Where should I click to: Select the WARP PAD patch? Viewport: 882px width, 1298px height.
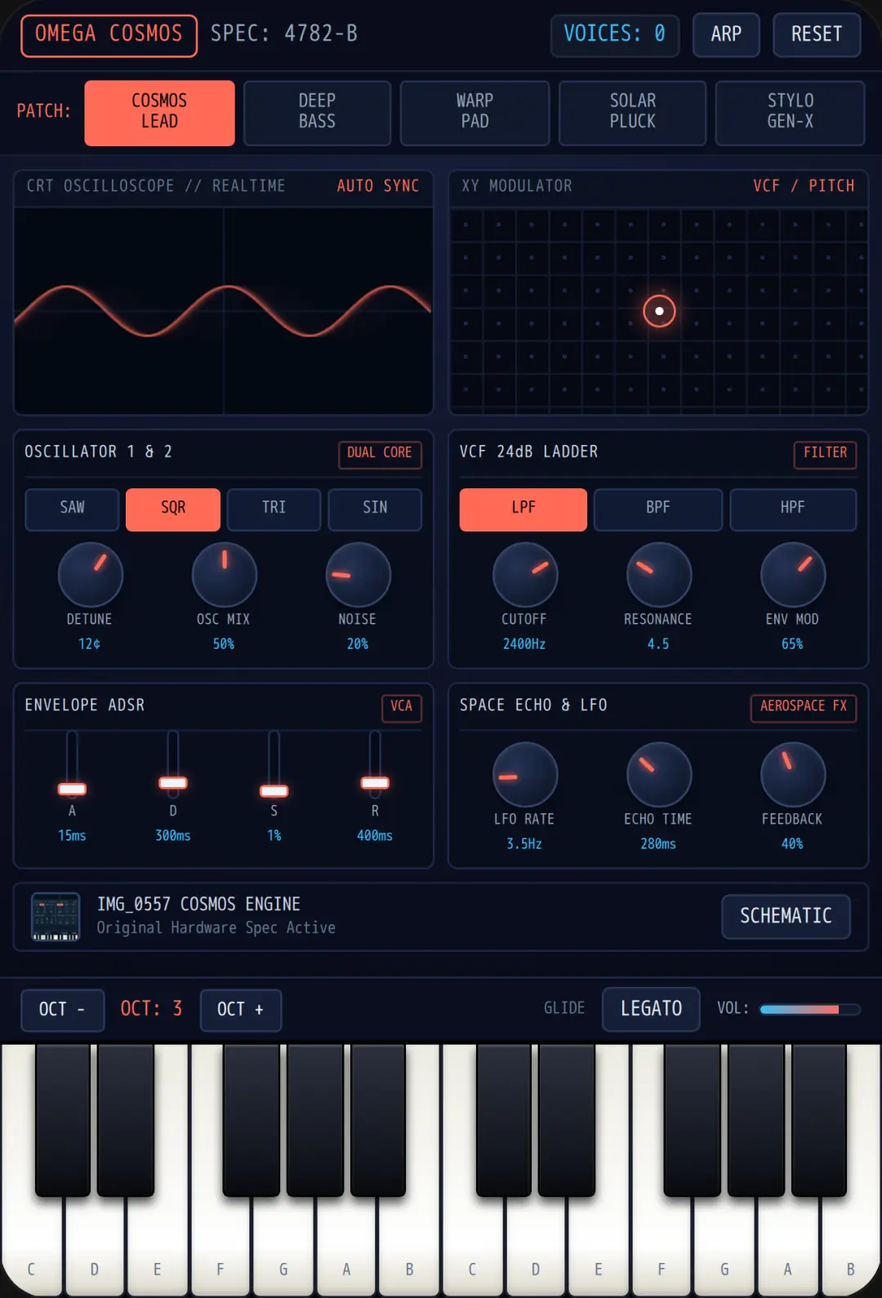point(474,113)
